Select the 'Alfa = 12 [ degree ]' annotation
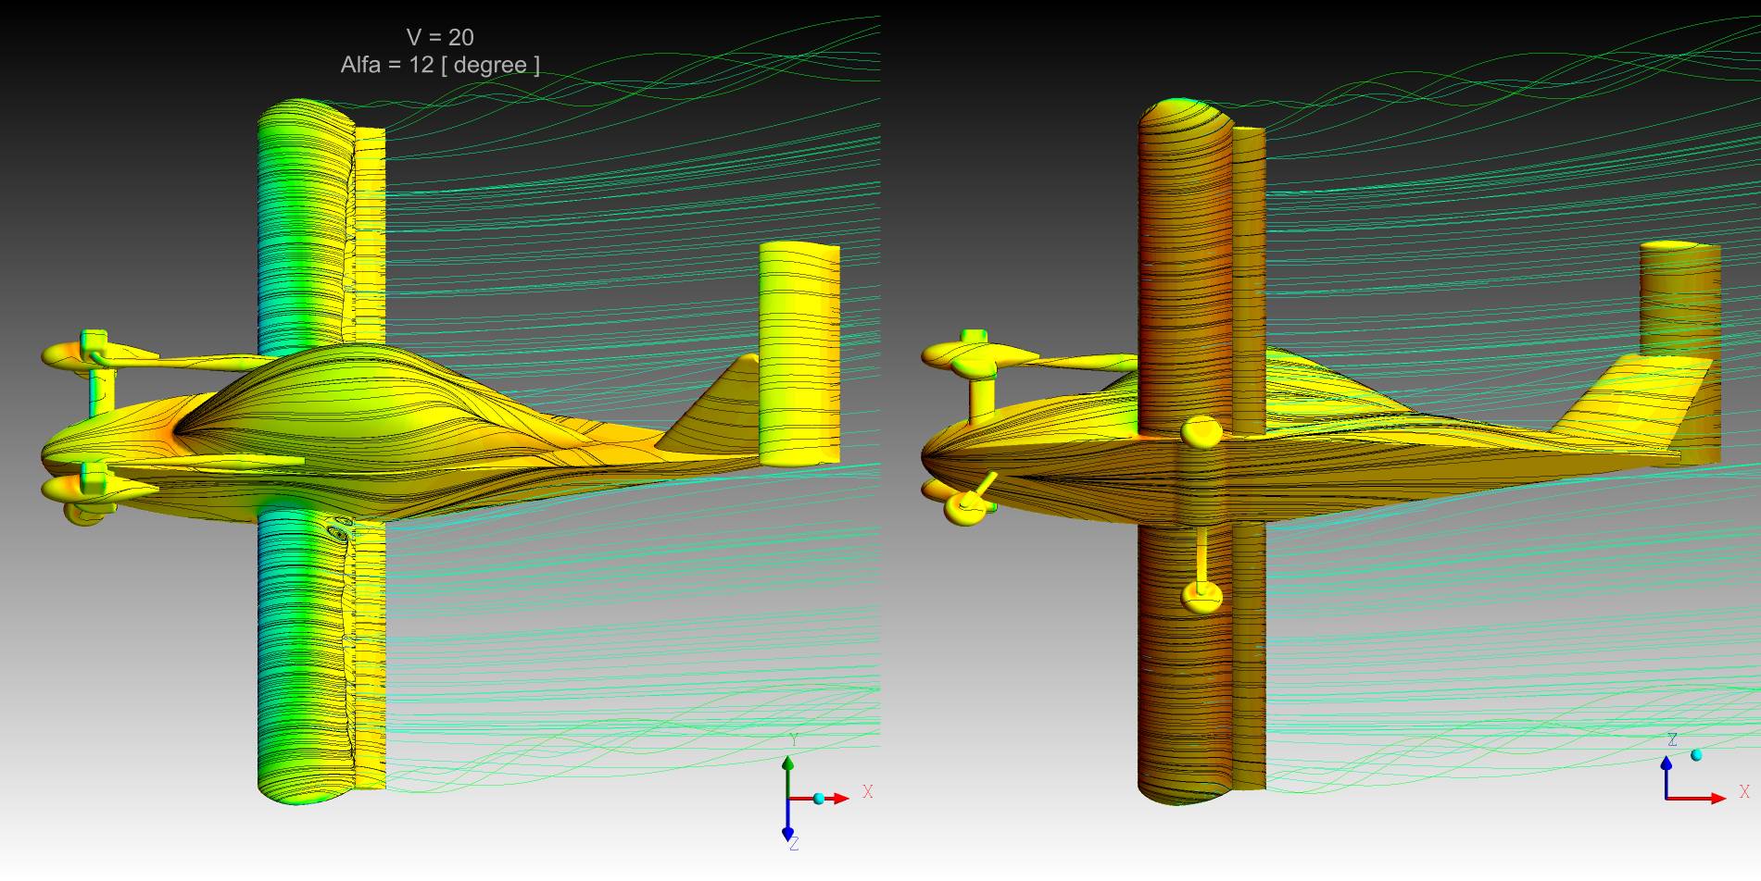Viewport: 1761px width, 881px height. [440, 66]
